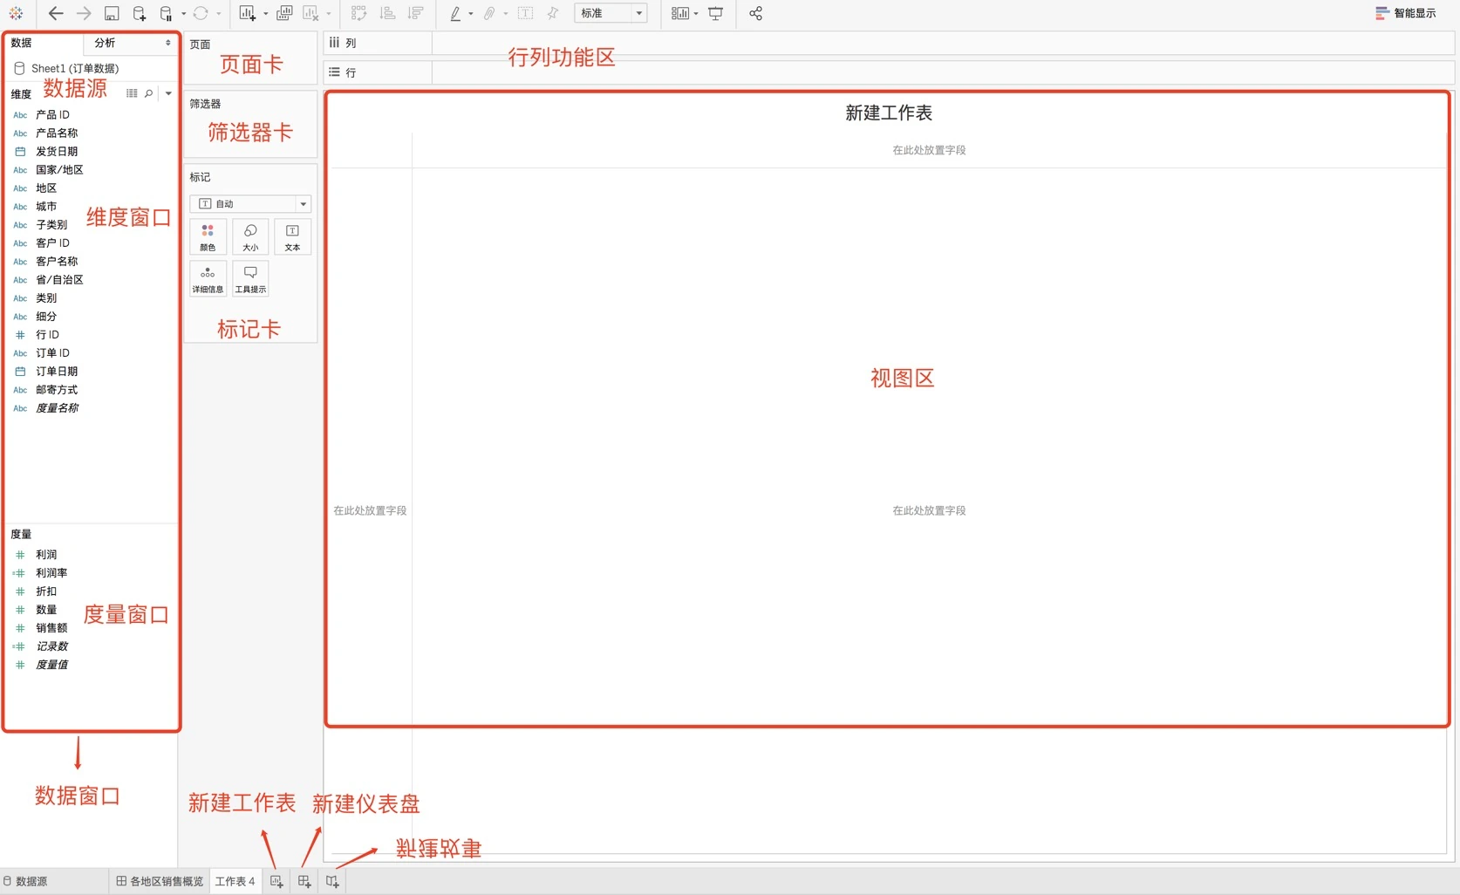Click the 颜色 color marks button

208,236
